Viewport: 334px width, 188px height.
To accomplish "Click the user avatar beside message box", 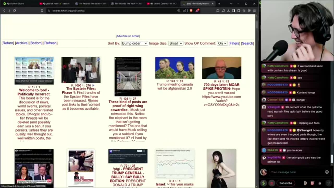I will pyautogui.click(x=264, y=172).
